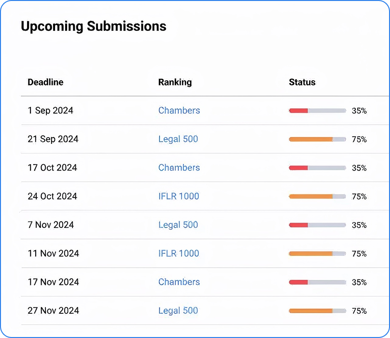Image resolution: width=390 pixels, height=338 pixels.
Task: Open the Legal 500 link for 21 Sep 2024
Action: point(178,139)
